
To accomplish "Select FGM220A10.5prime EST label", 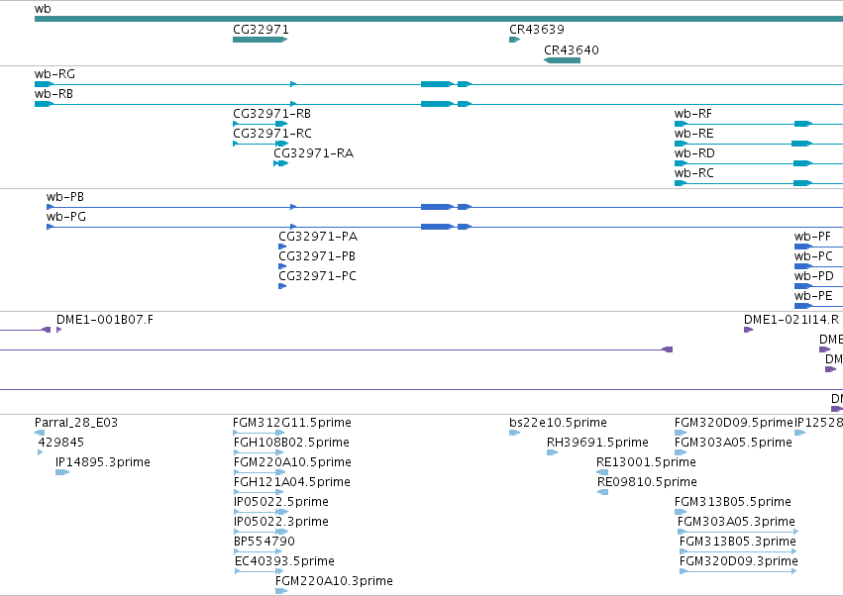I will point(292,462).
